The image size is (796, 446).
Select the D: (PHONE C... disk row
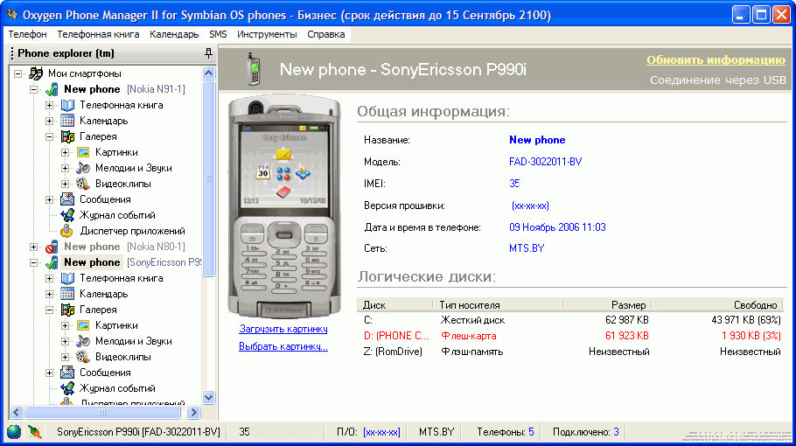click(x=571, y=336)
